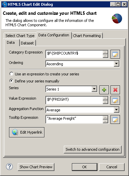Click Value Expression field up arrow

click(x=105, y=98)
